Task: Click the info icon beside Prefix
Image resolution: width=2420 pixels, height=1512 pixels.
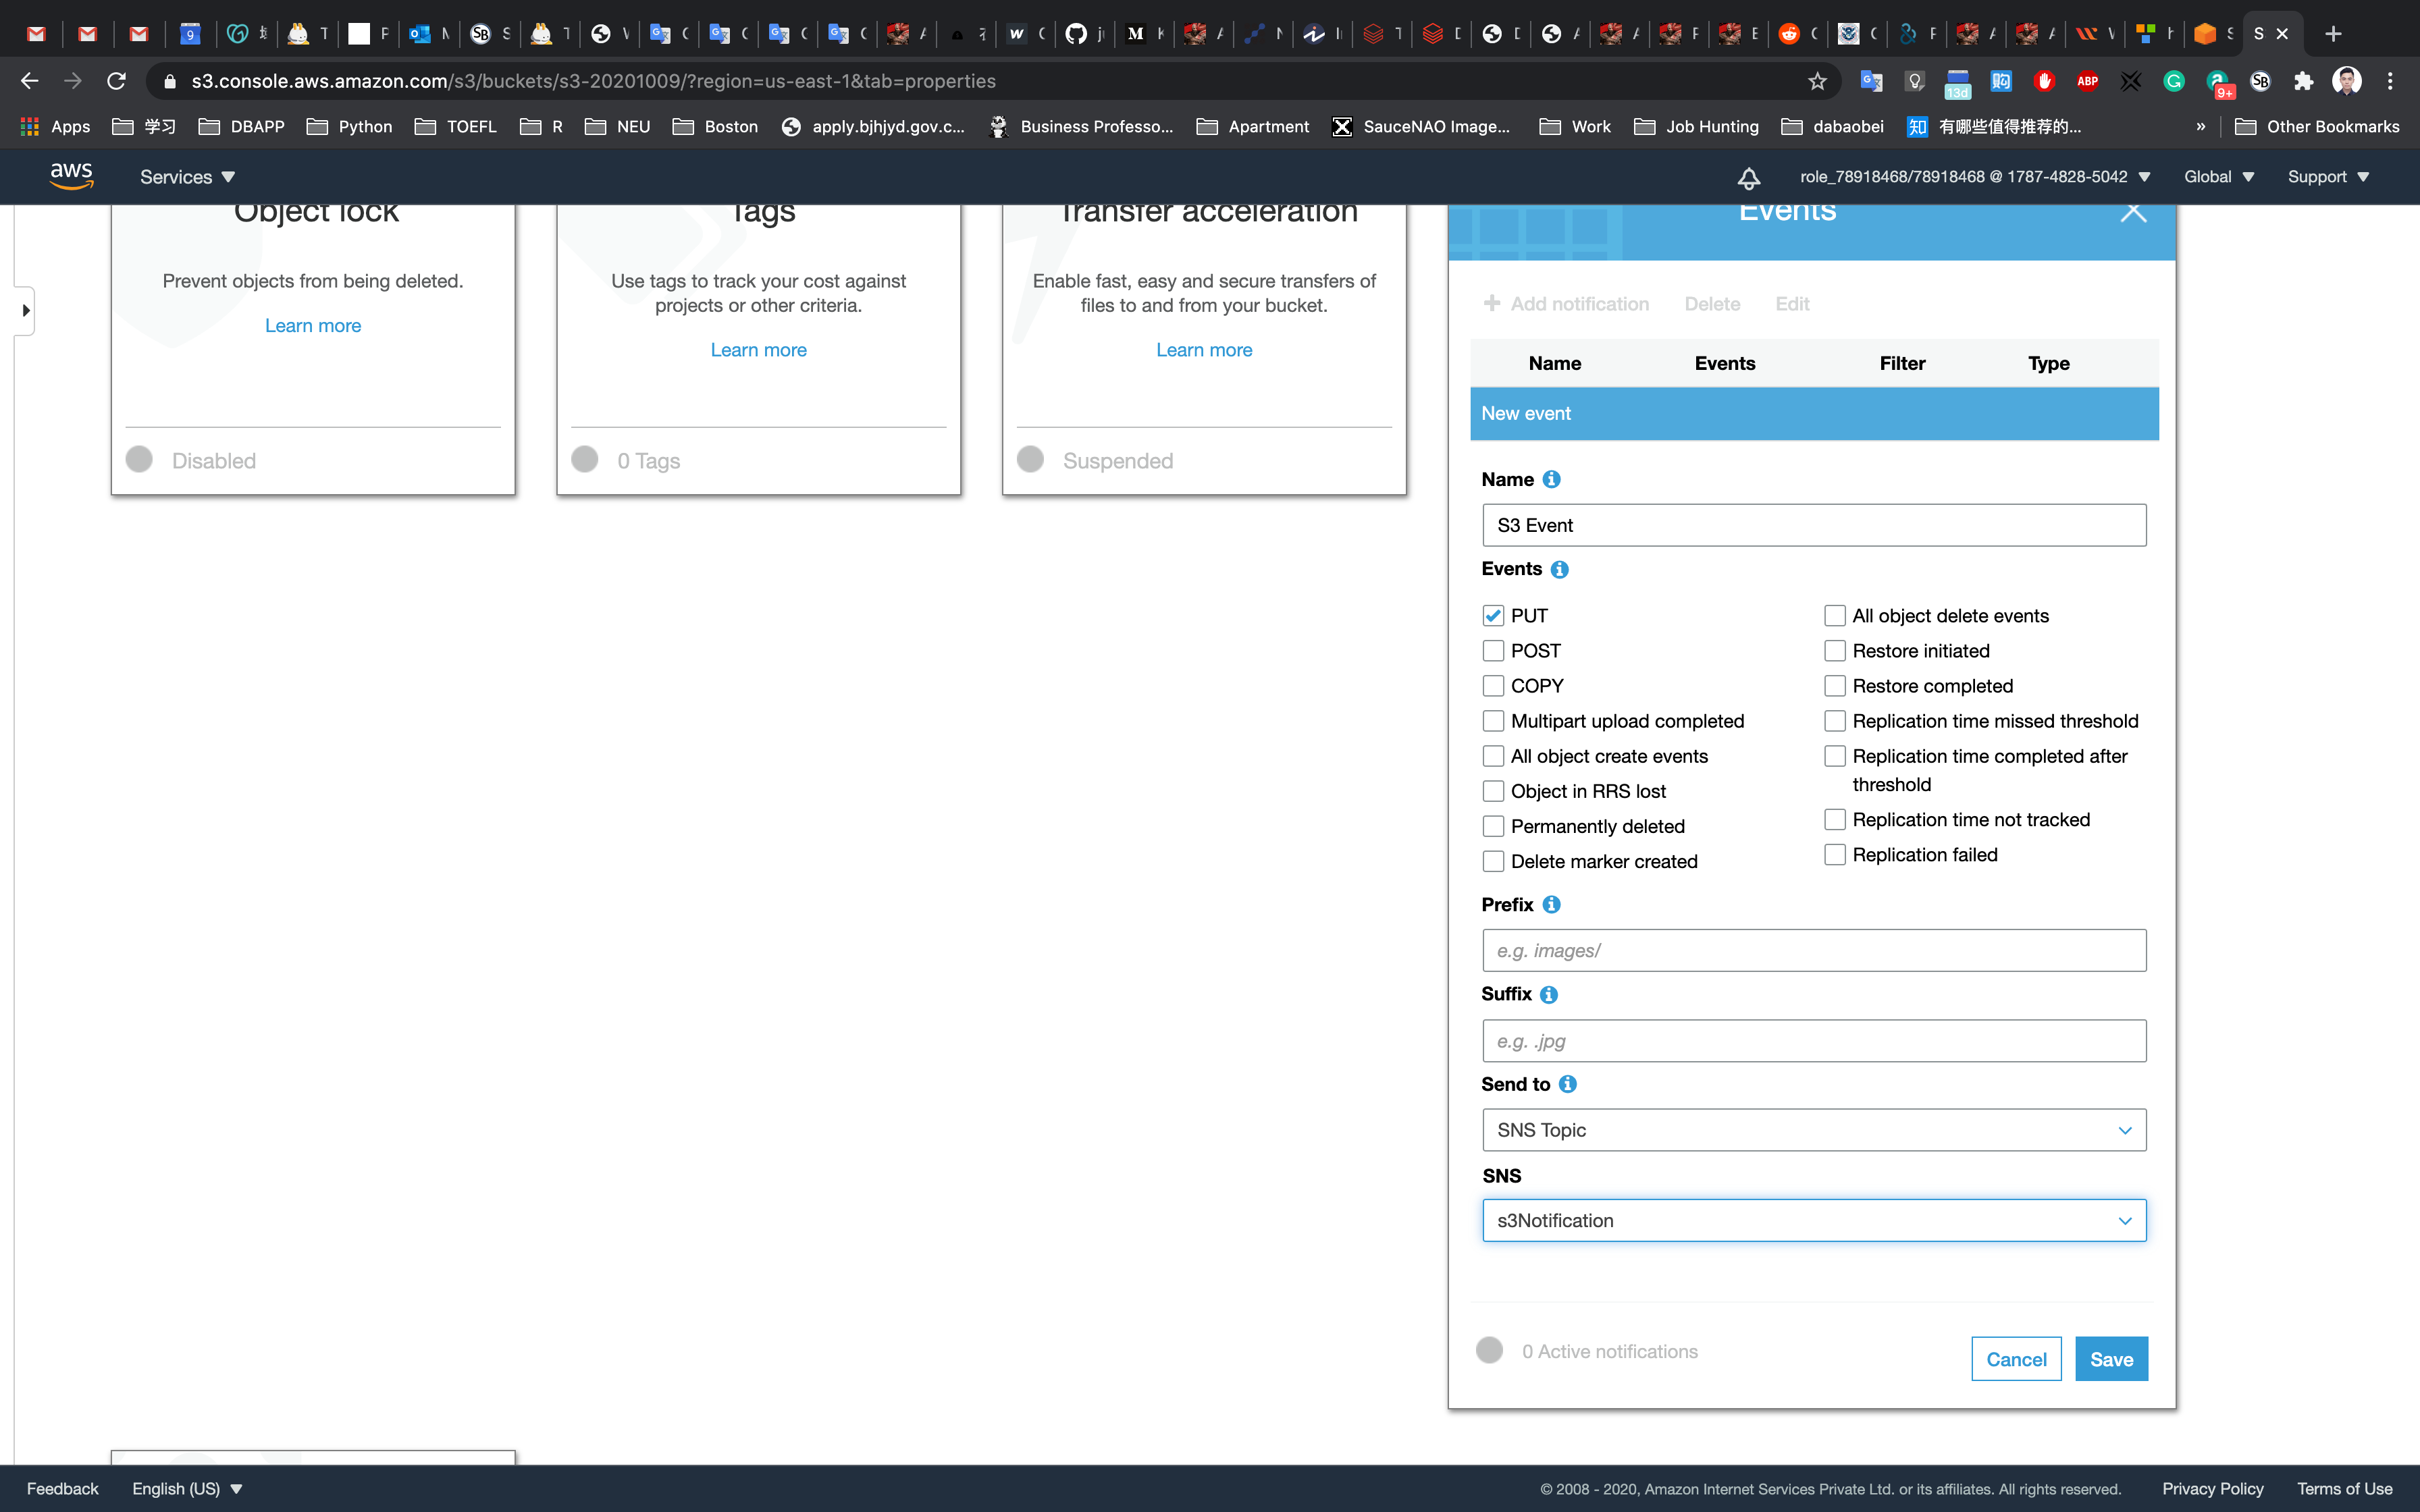Action: point(1551,904)
